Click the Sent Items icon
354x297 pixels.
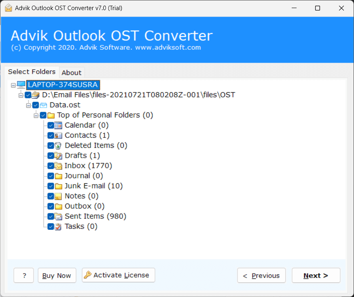[58, 216]
